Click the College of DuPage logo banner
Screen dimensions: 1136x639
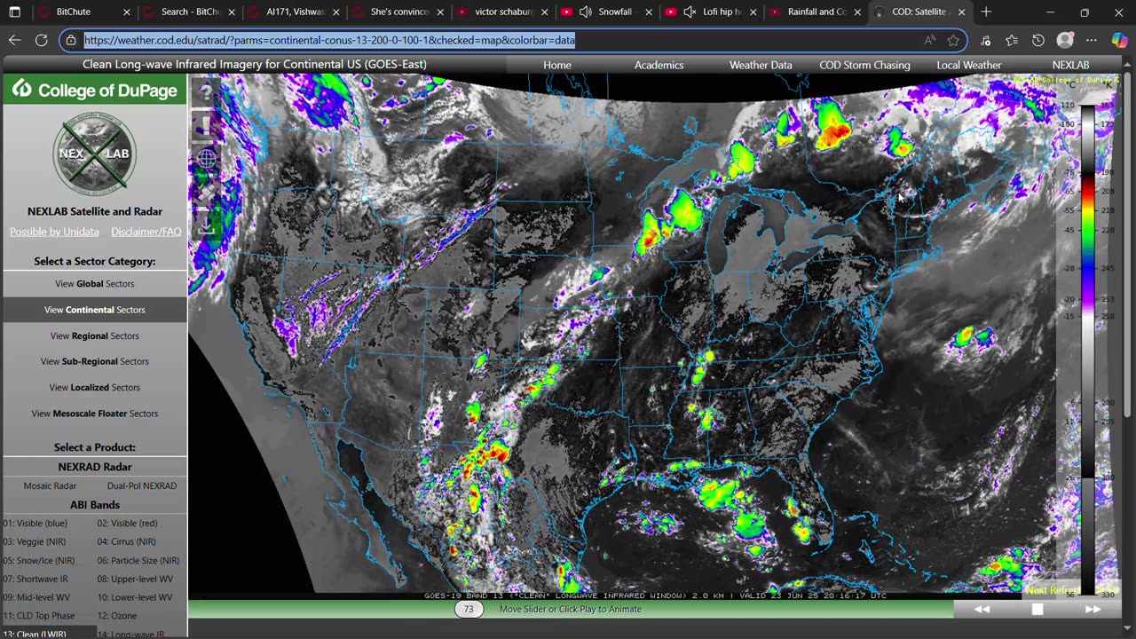[x=95, y=91]
